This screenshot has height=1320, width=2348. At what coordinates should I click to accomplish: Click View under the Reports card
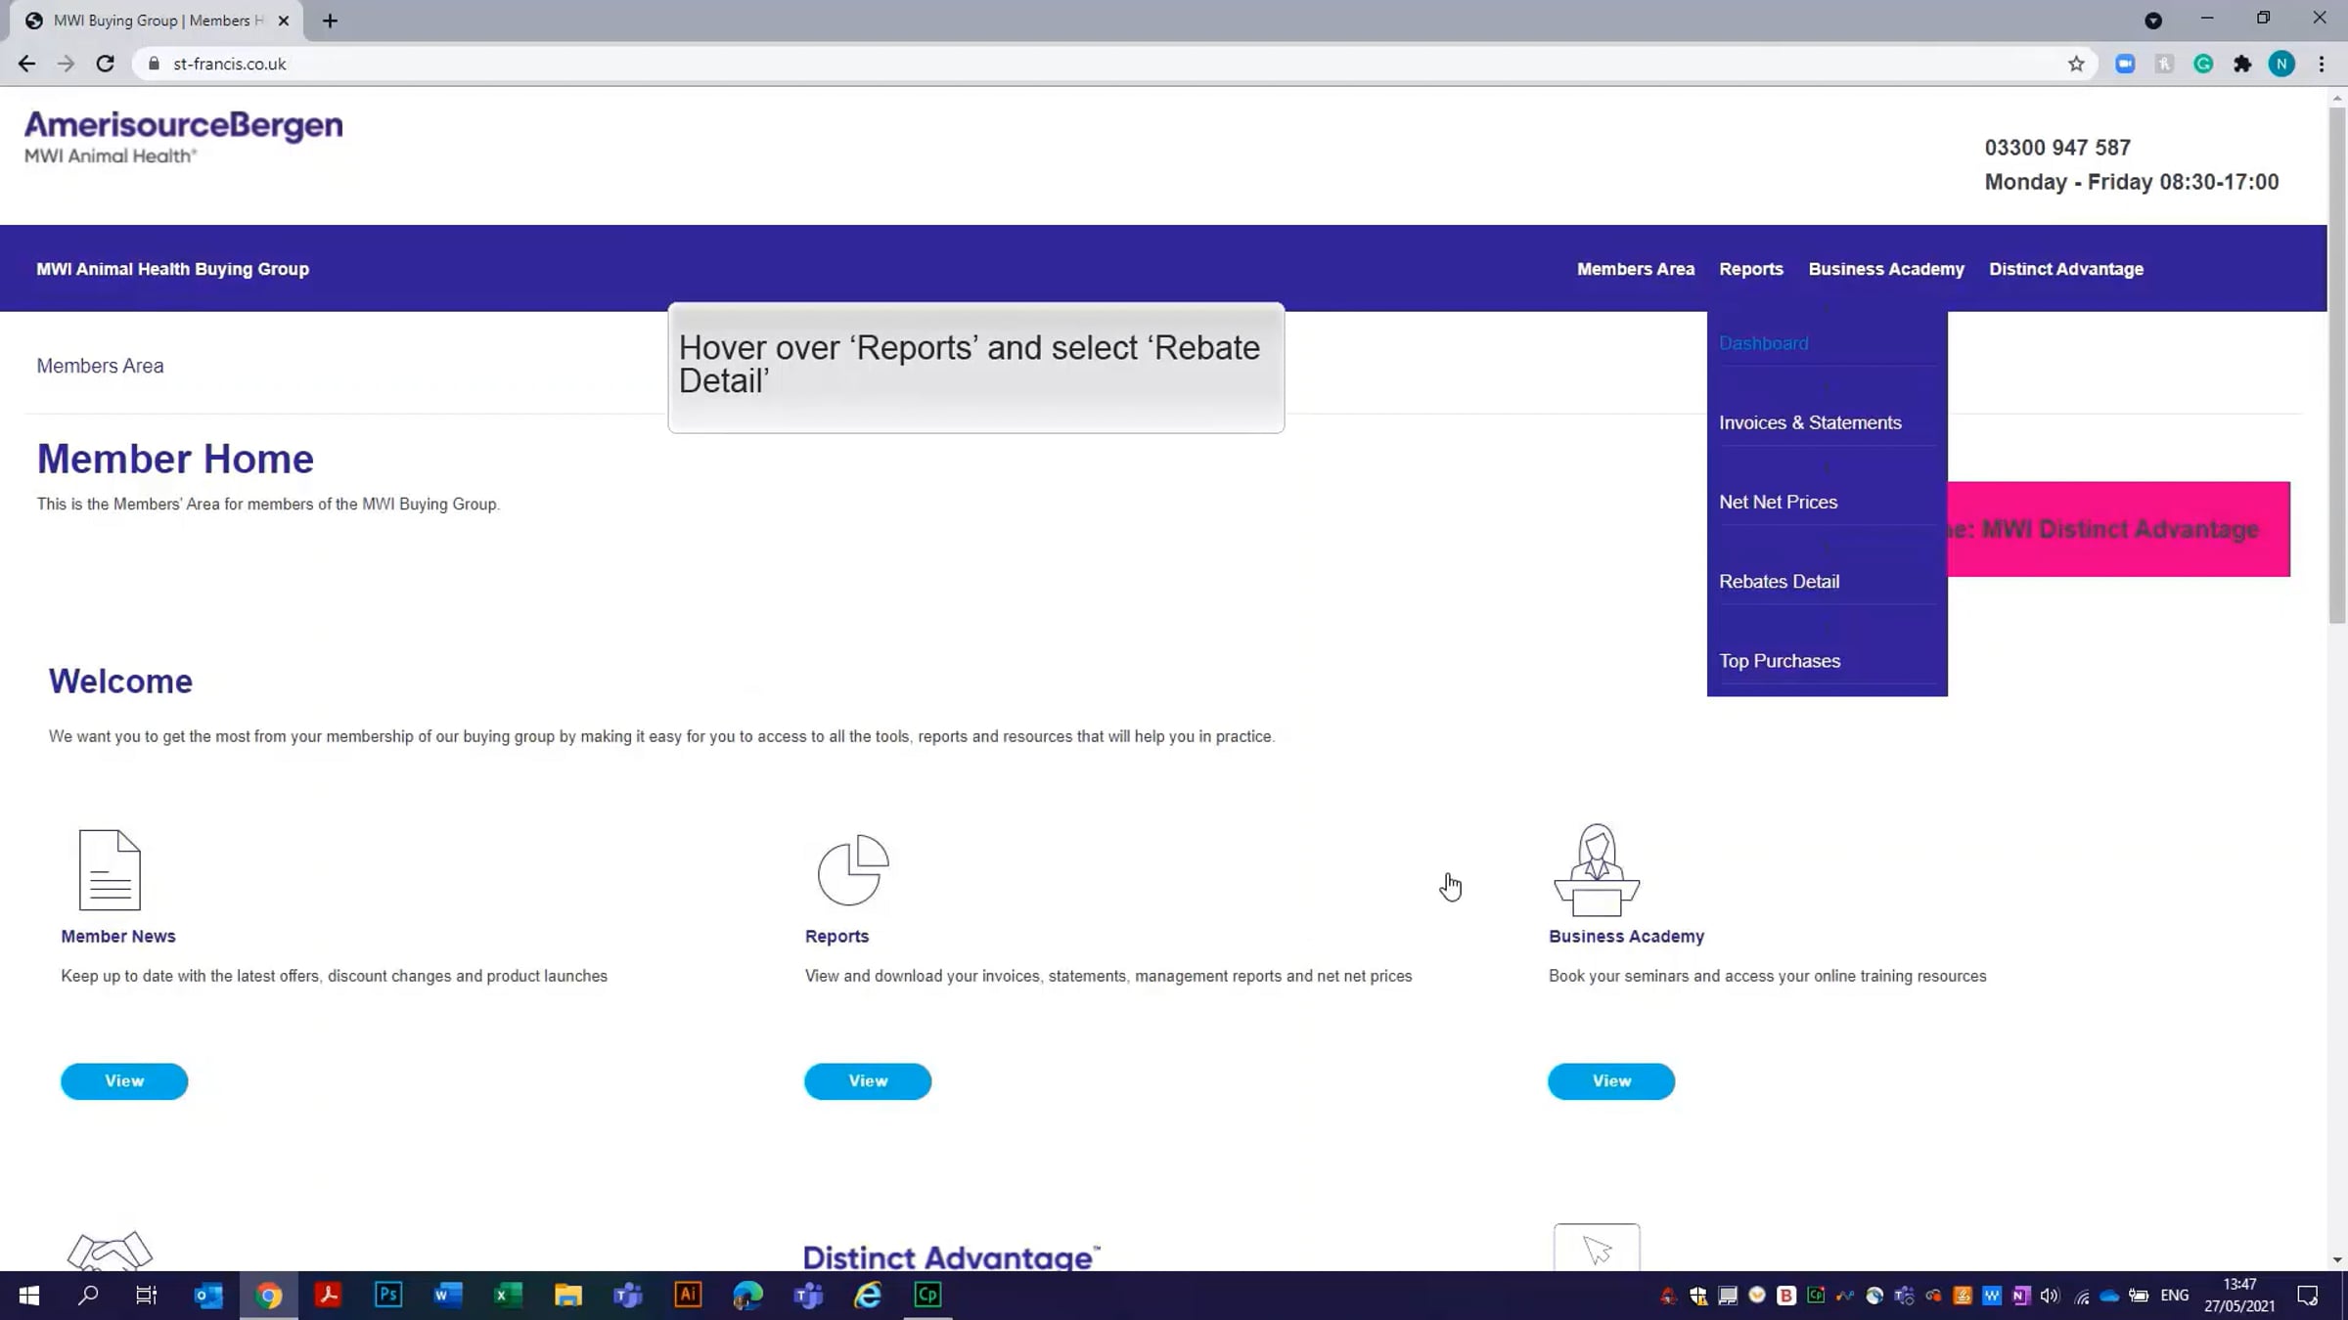[x=868, y=1080]
